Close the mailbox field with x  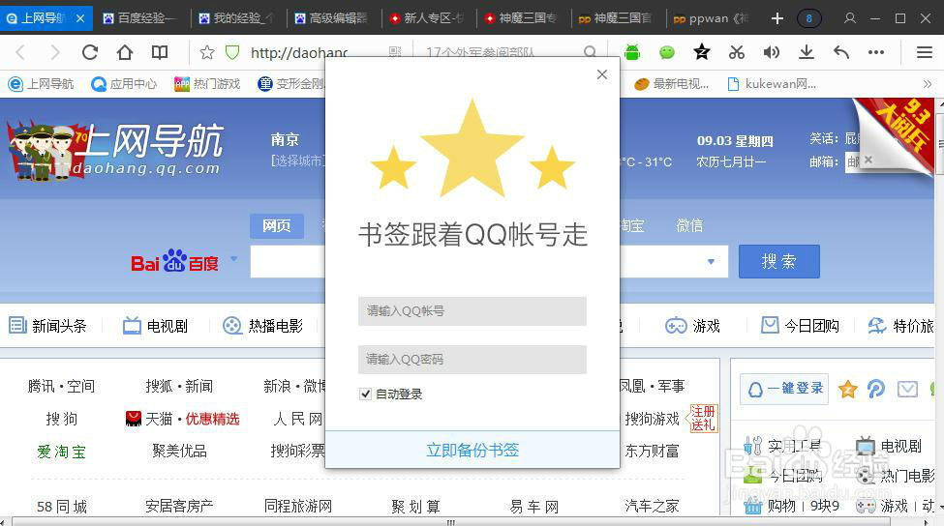(868, 160)
